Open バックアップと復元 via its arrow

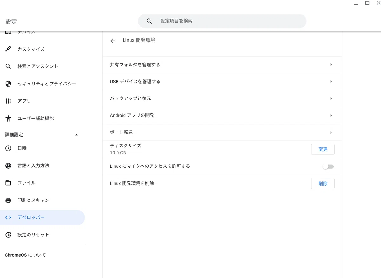(331, 98)
